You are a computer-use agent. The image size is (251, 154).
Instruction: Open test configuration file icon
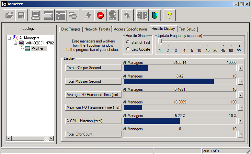point(9,15)
